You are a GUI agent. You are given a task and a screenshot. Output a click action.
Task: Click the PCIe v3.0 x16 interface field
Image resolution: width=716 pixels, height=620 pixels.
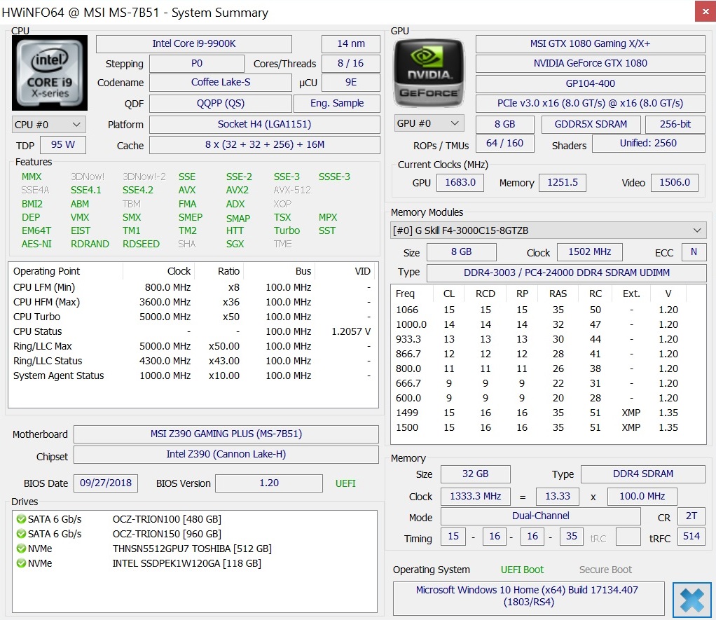591,104
